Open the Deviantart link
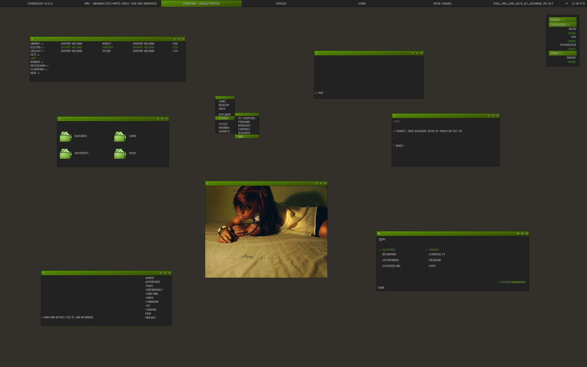The image size is (587, 367). 389,254
